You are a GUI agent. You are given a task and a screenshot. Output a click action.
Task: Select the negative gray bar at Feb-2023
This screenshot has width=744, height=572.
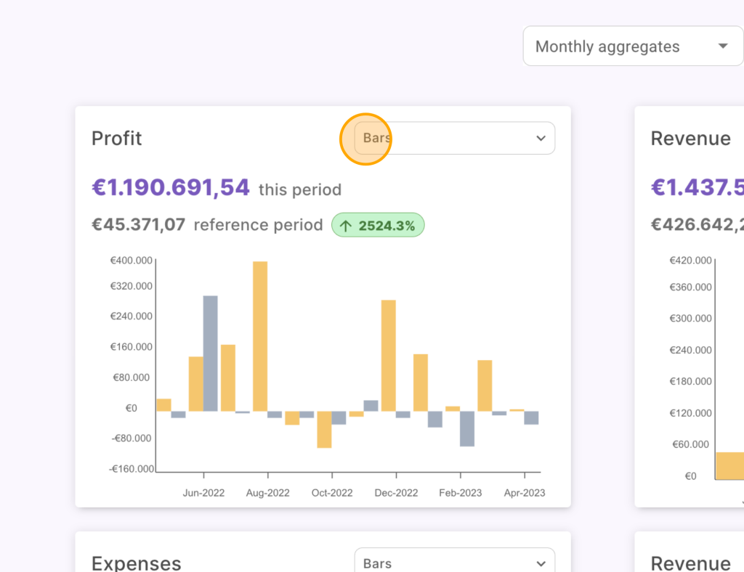click(466, 428)
